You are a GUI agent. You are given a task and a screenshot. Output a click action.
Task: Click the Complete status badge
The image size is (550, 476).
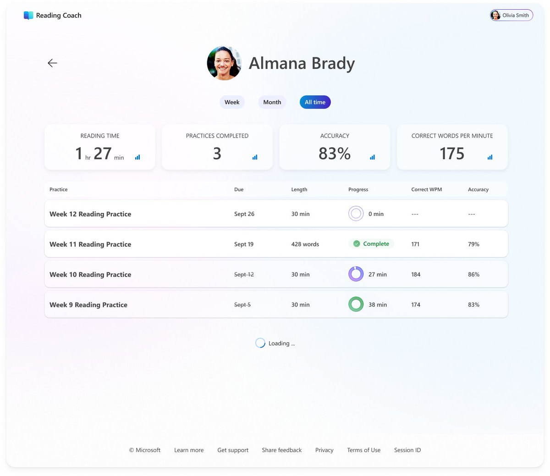click(371, 244)
